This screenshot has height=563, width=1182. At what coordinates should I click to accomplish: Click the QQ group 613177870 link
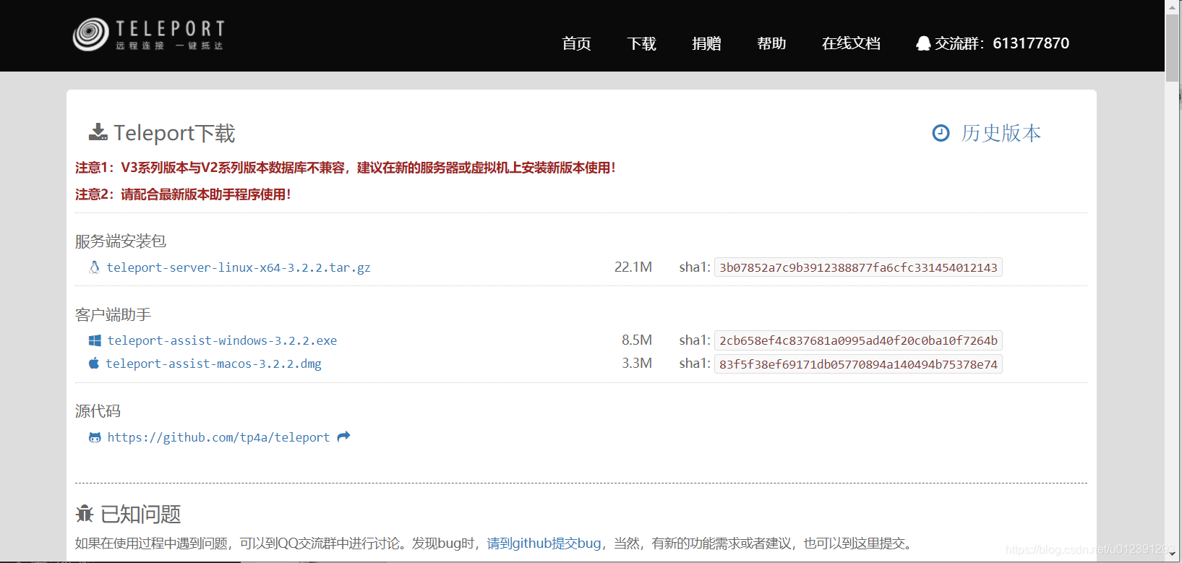coord(993,43)
